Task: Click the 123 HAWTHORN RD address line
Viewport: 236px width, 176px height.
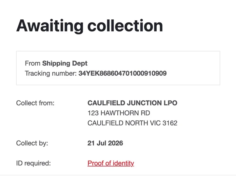Action: tap(119, 113)
